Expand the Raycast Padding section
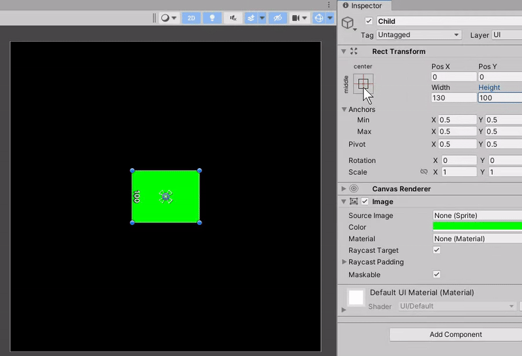 [x=344, y=262]
